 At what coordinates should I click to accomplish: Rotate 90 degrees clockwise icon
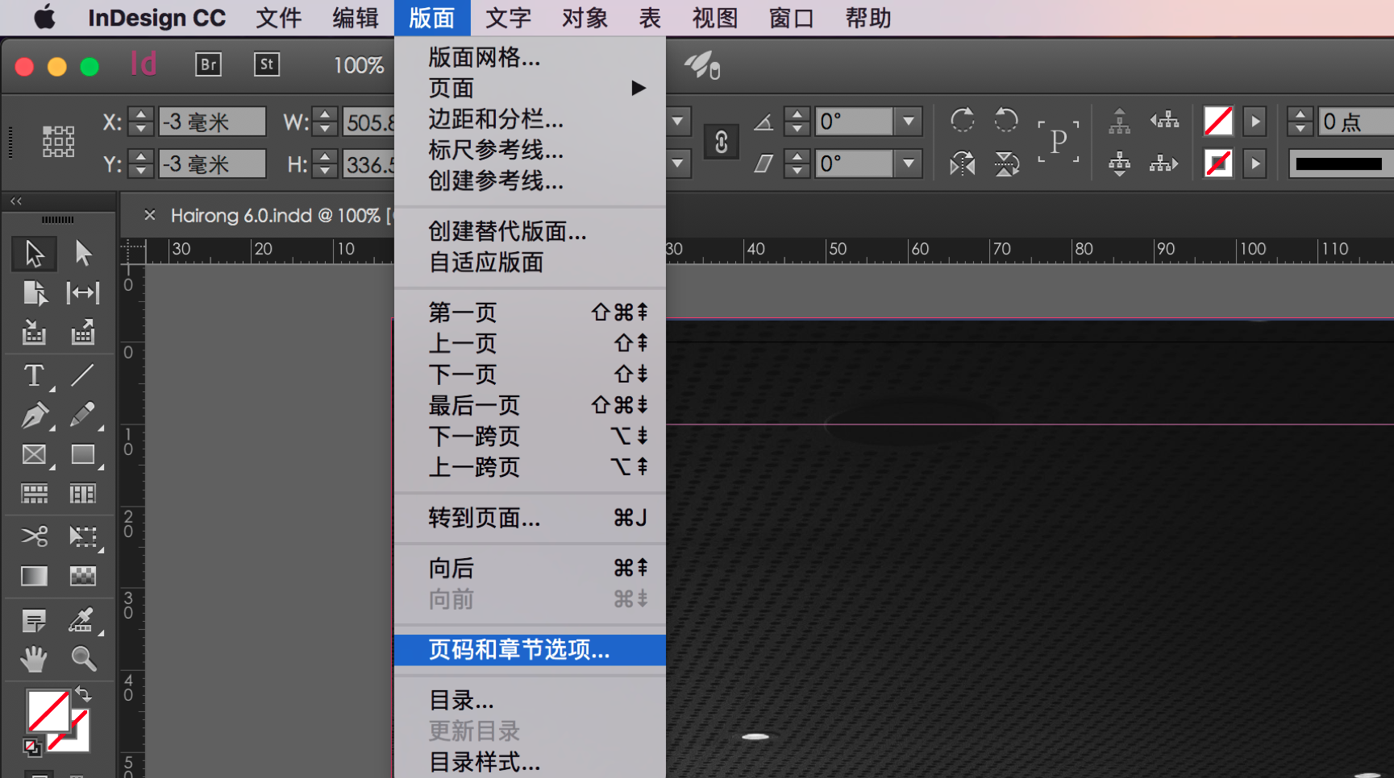[x=962, y=121]
